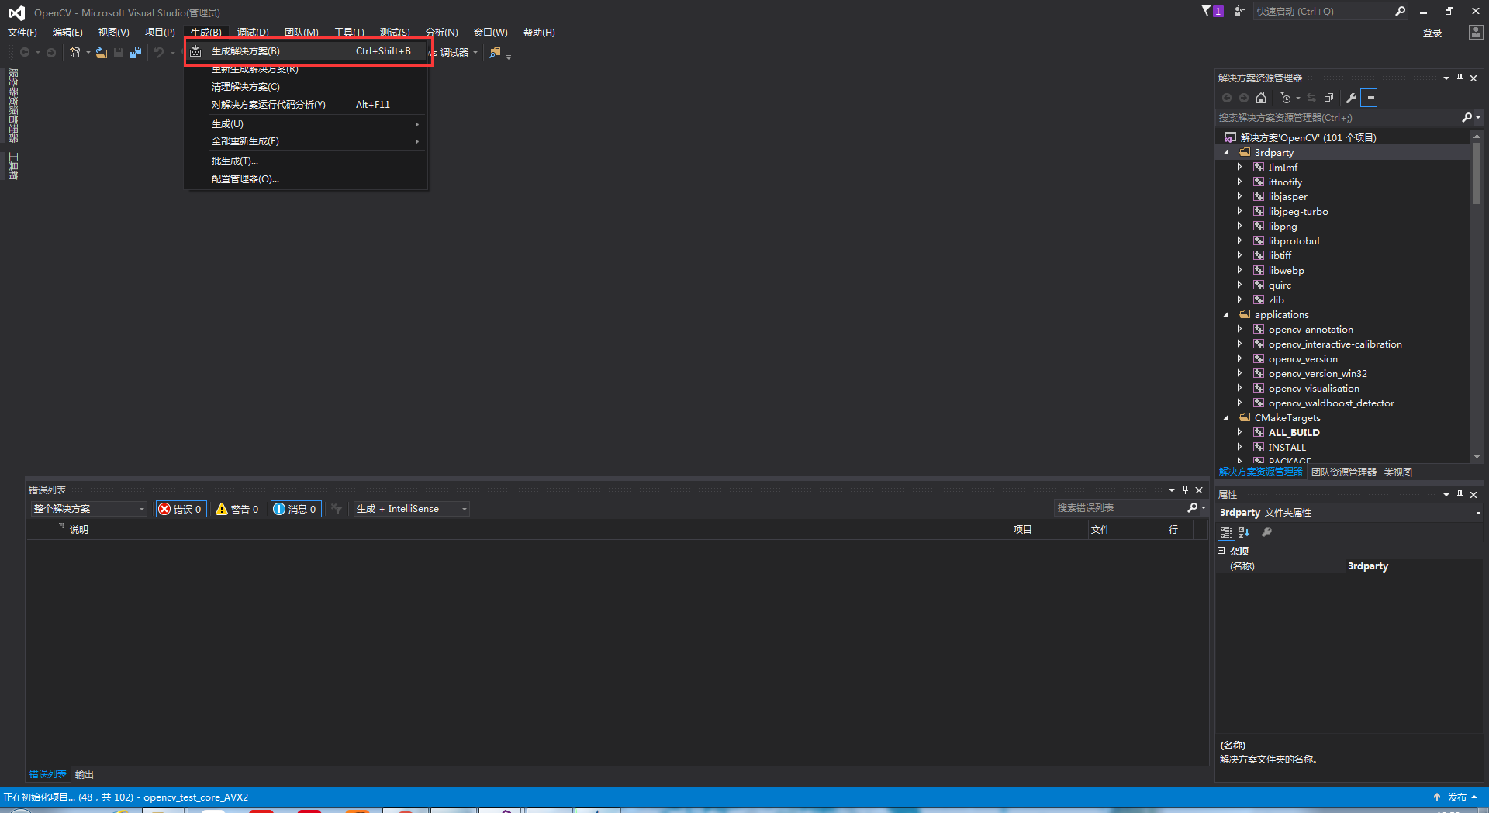Click the 登录 button at top right

pos(1432,33)
